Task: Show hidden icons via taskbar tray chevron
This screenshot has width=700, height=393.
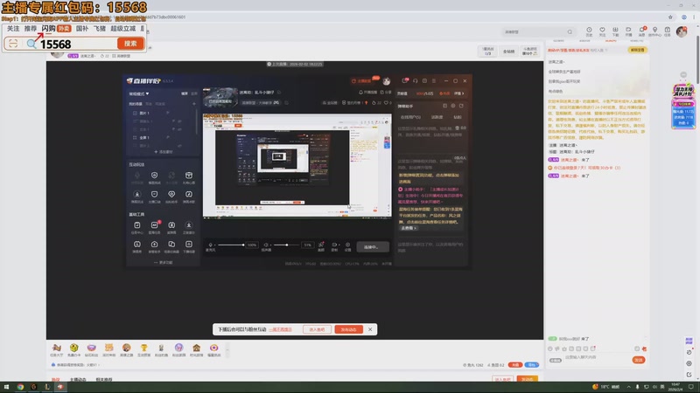Action: (628, 387)
